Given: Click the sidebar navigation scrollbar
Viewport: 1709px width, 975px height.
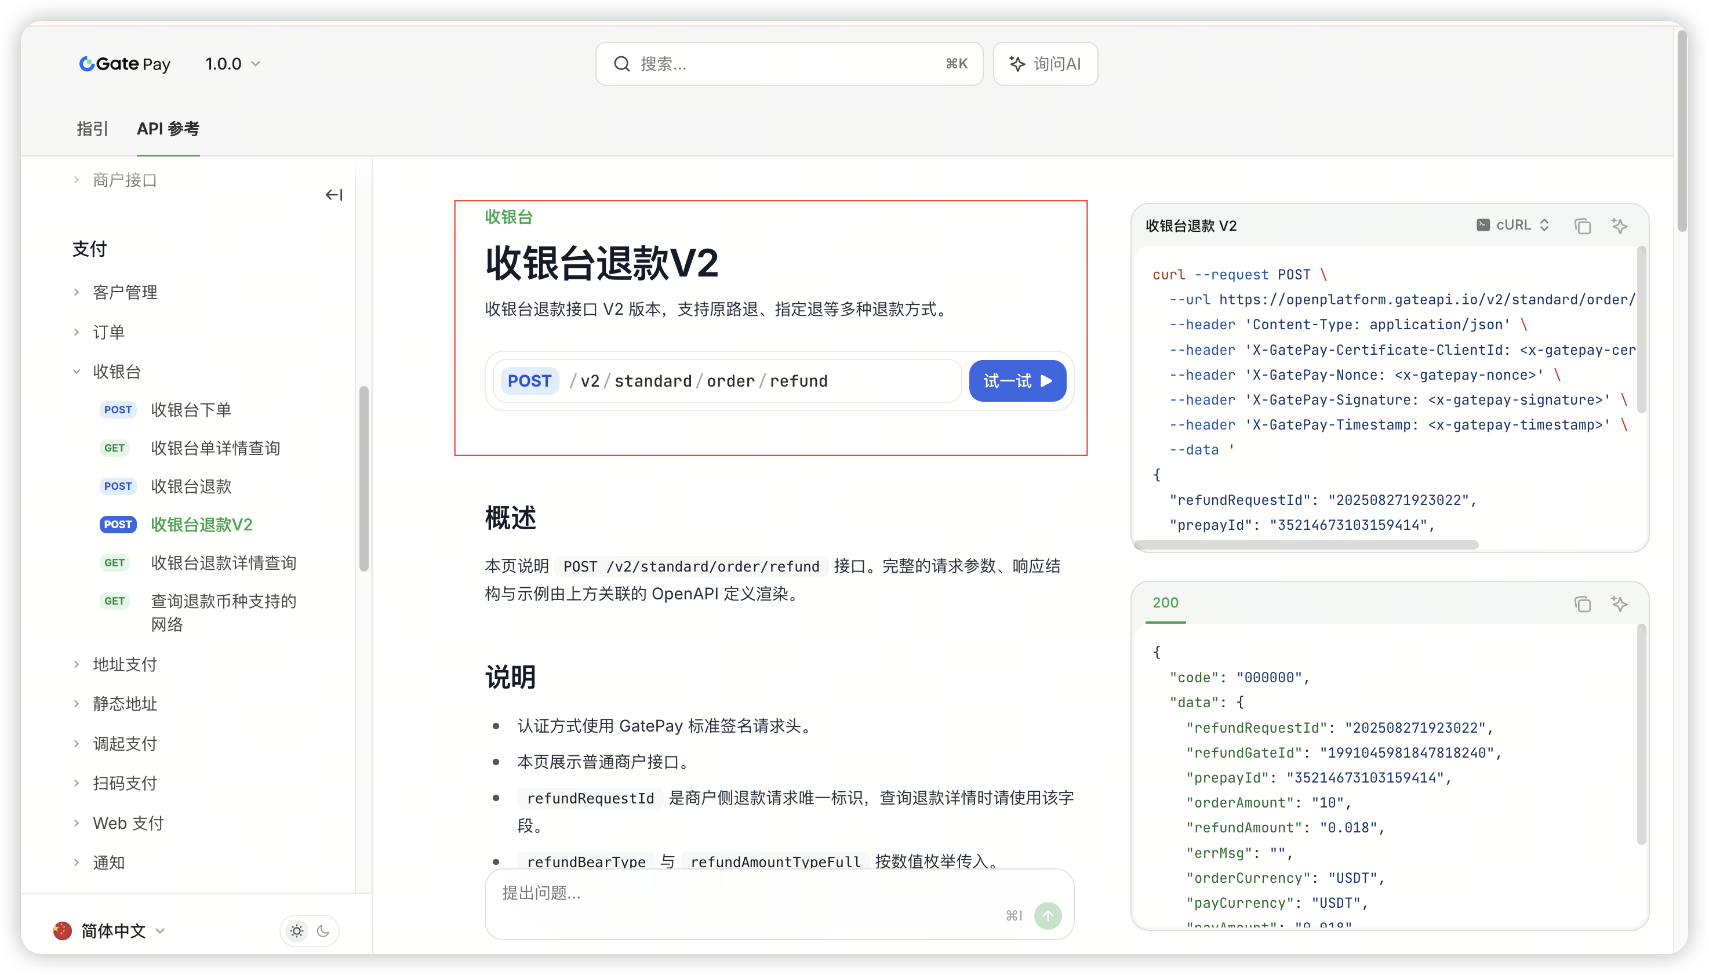Looking at the screenshot, I should click(363, 479).
